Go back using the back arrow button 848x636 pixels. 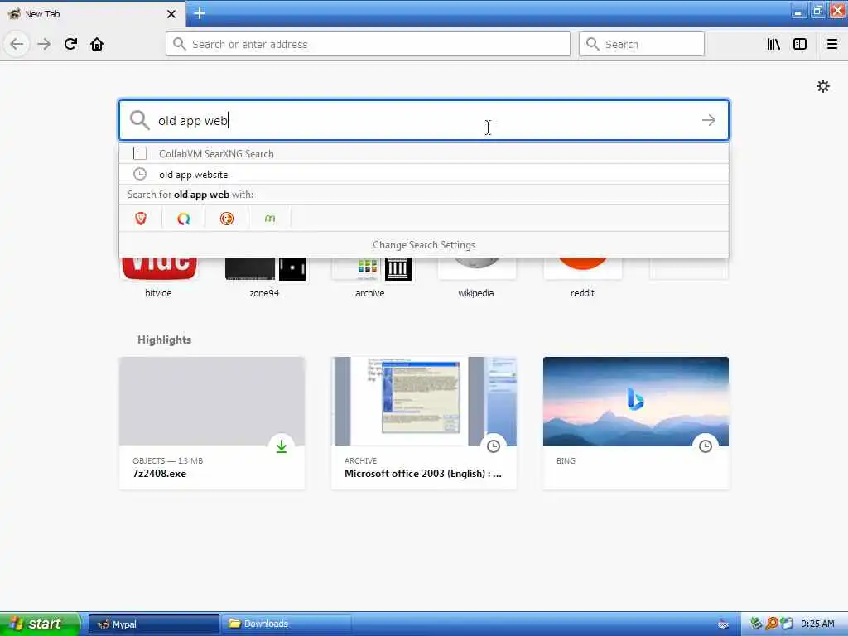pyautogui.click(x=17, y=44)
